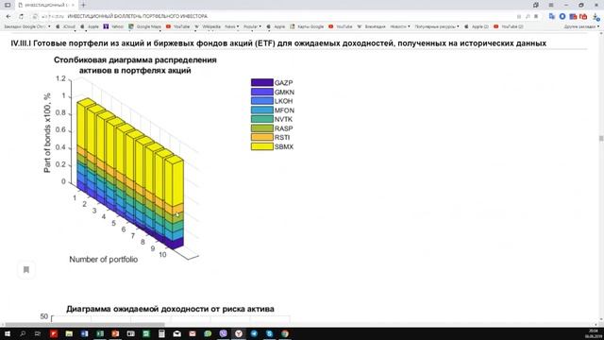Click the blue circle extension icon
This screenshot has height=340, width=604.
click(562, 17)
